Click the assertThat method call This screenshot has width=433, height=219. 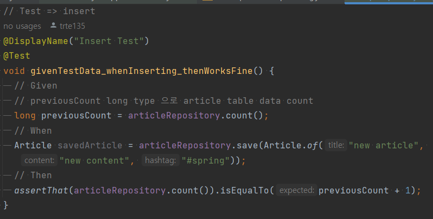(x=41, y=190)
